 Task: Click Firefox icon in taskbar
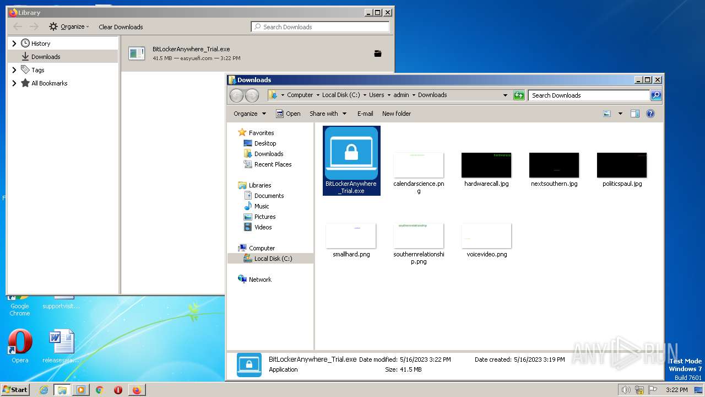click(137, 390)
